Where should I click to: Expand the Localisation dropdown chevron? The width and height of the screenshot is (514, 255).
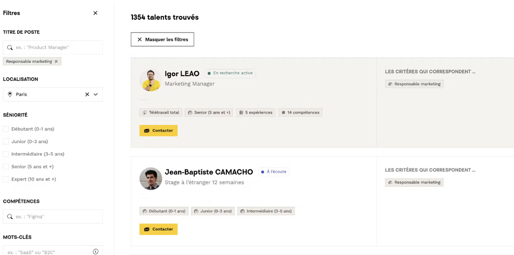click(96, 94)
